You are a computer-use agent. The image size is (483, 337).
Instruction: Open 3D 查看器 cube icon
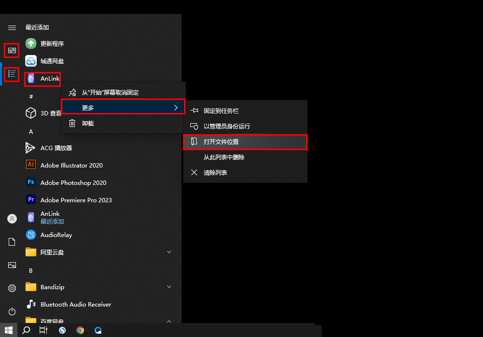pos(31,113)
